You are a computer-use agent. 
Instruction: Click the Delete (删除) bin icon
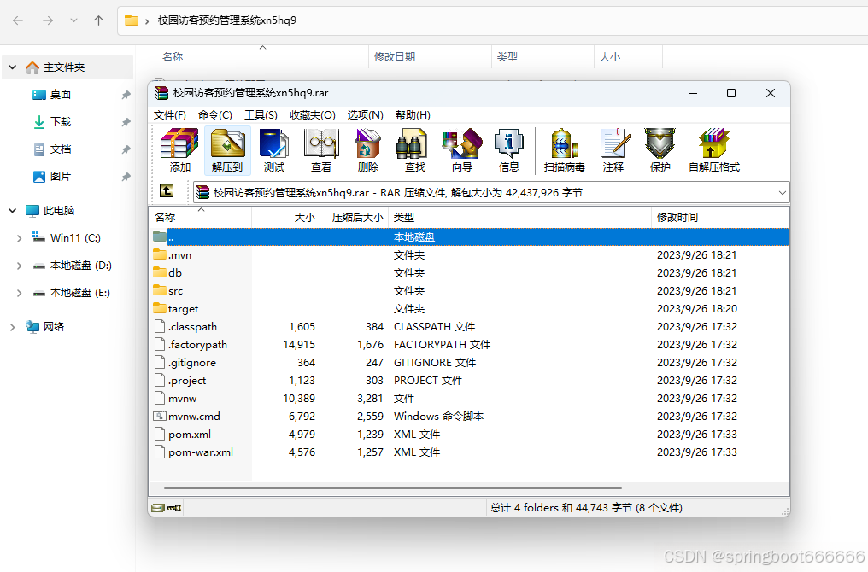coord(368,150)
